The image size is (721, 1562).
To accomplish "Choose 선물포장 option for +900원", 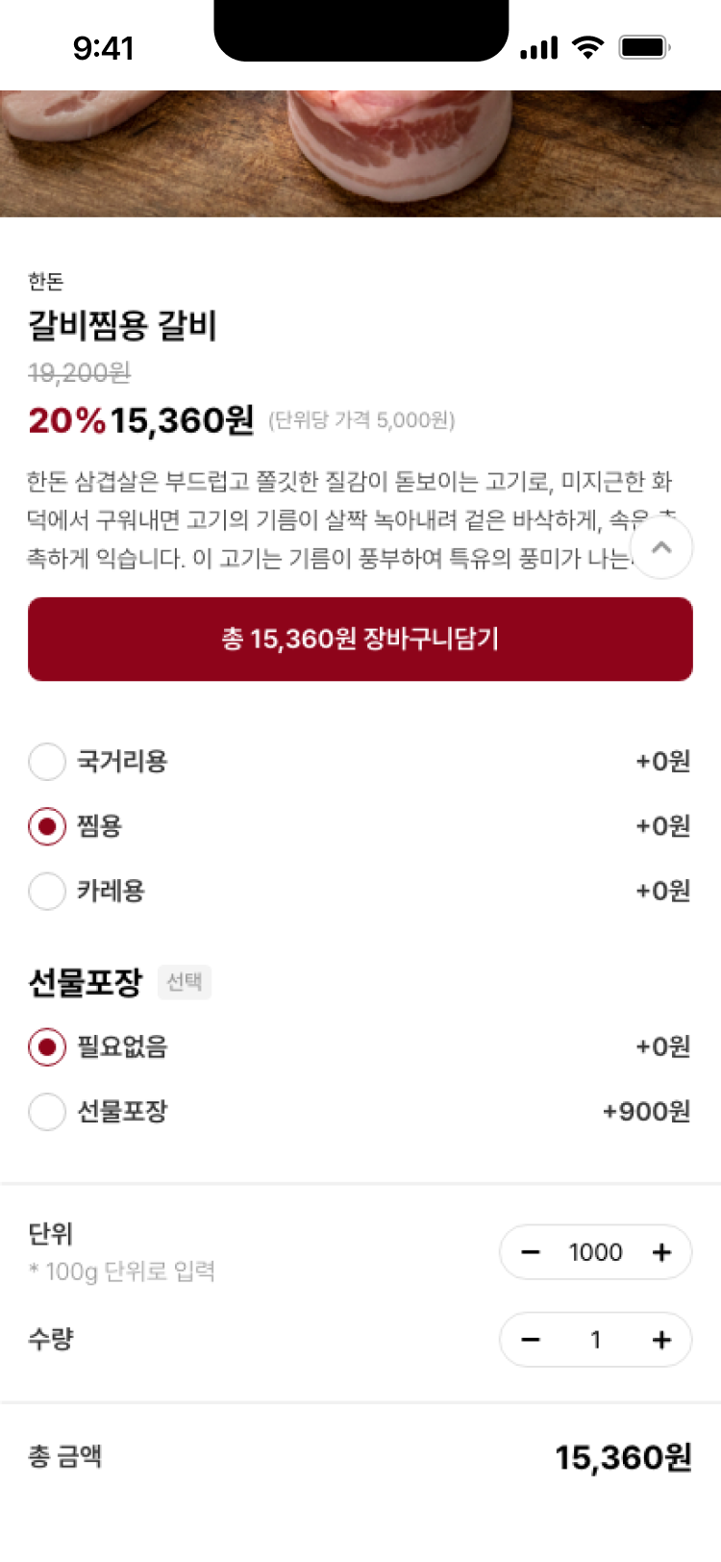I will 47,1112.
